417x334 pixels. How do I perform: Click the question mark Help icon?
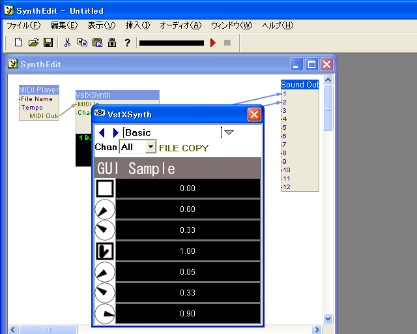coord(128,42)
